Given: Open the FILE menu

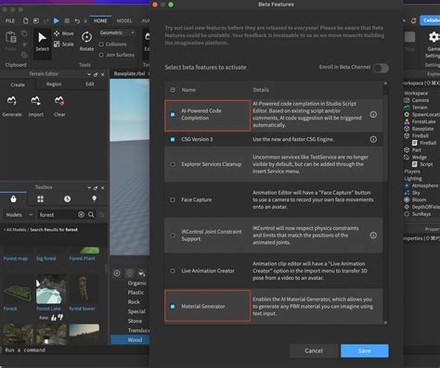Looking at the screenshot, I should pos(10,20).
